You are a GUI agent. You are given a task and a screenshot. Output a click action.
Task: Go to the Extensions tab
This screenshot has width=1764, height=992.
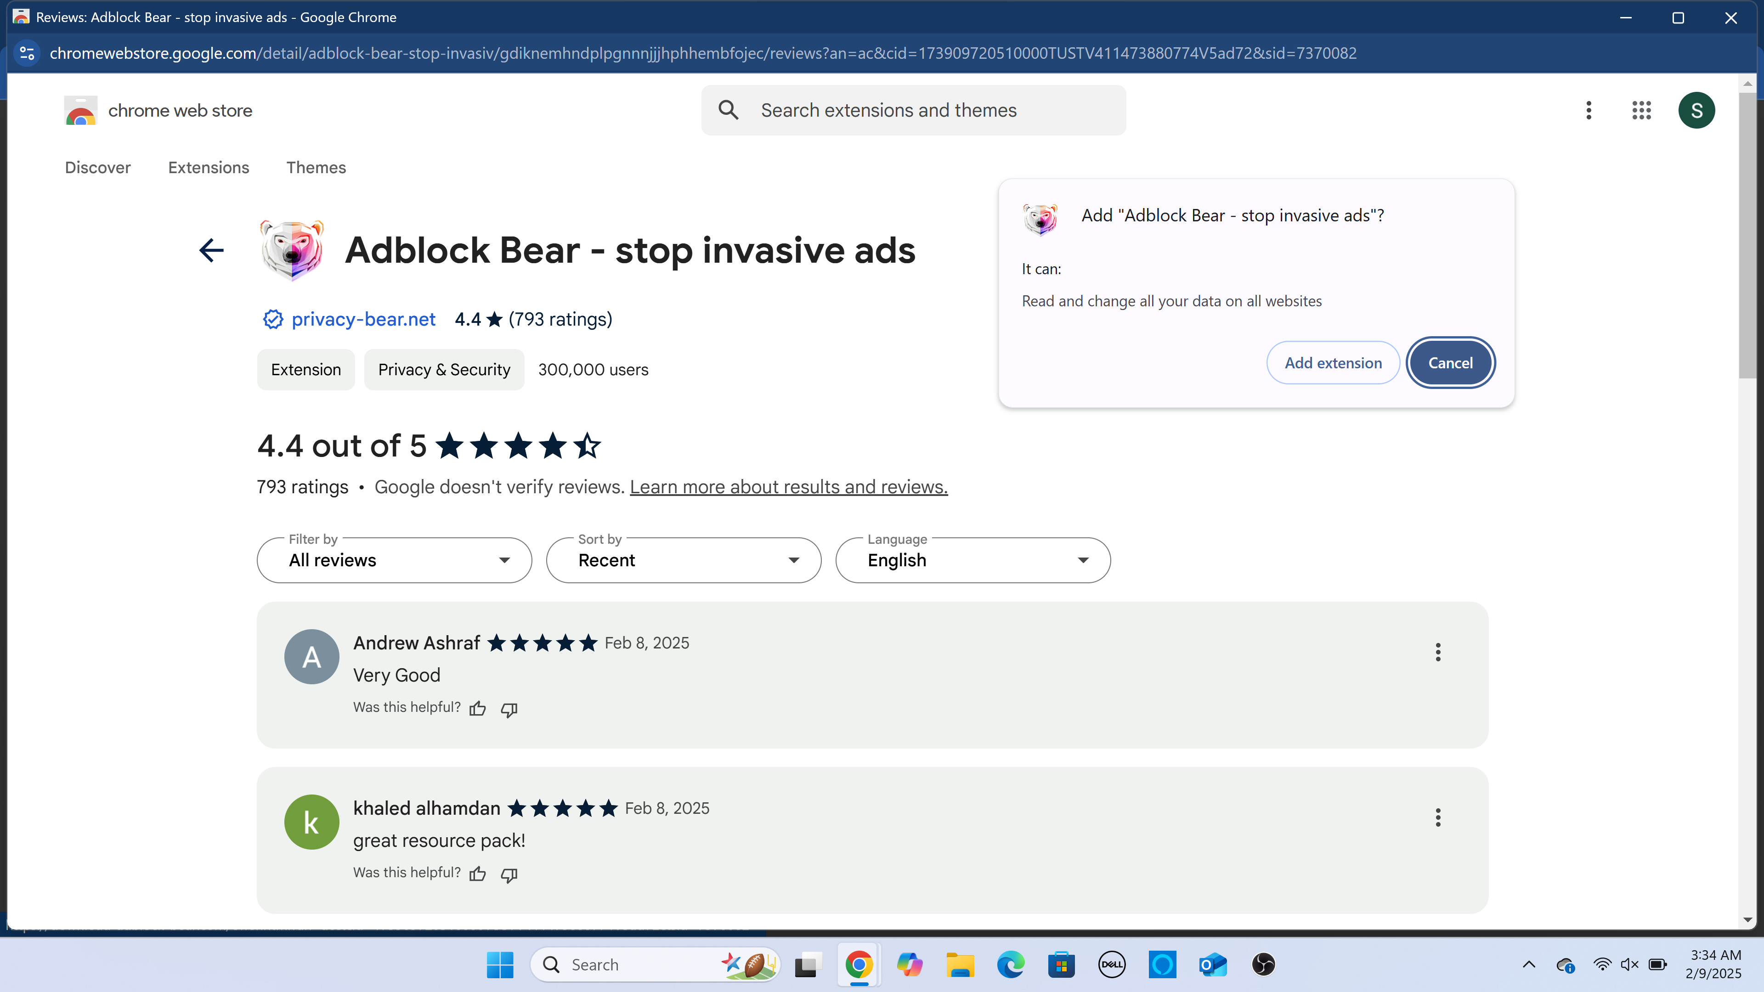pyautogui.click(x=208, y=168)
